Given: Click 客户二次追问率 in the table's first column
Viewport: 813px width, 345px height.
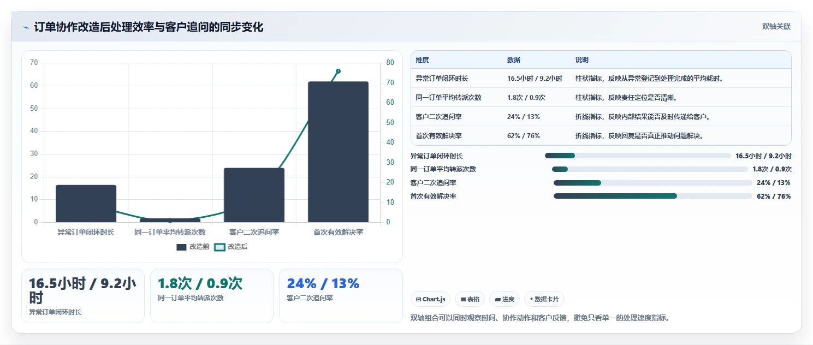Looking at the screenshot, I should pyautogui.click(x=438, y=117).
